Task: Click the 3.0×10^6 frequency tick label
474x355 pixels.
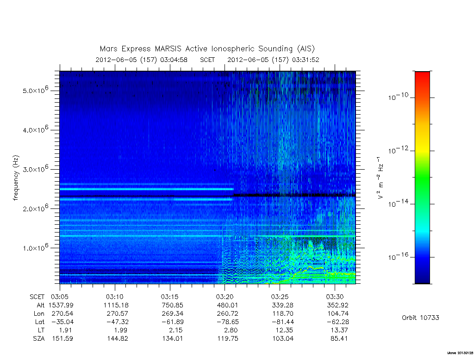Action: 35,169
